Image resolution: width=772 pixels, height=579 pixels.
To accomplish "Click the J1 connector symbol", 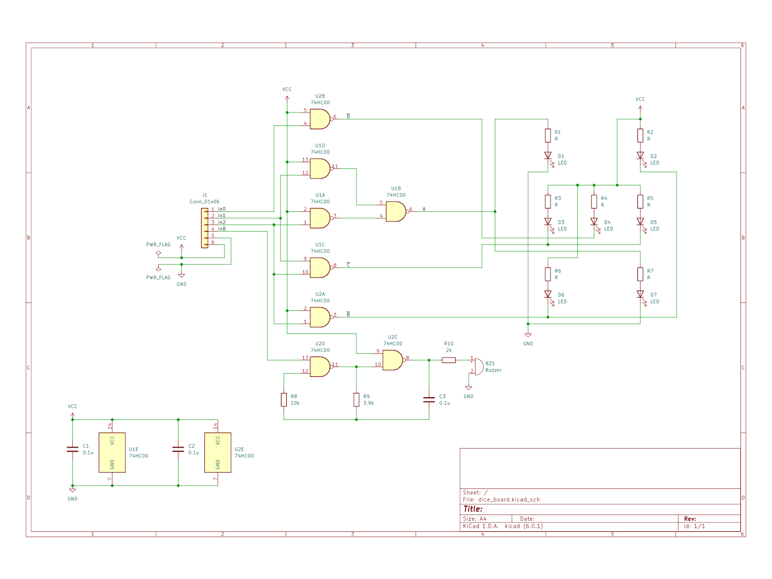I will point(204,228).
